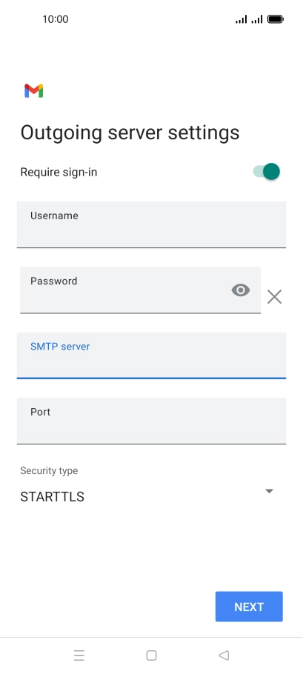Tap the Require sign-in label

point(59,173)
